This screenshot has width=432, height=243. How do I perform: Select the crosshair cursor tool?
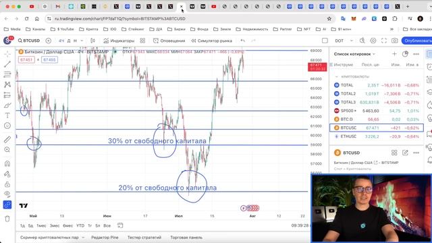coord(7,54)
